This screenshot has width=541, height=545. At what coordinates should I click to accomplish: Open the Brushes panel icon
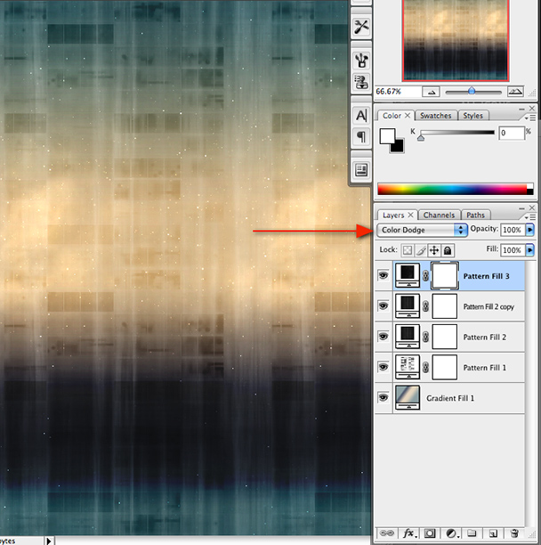point(361,60)
